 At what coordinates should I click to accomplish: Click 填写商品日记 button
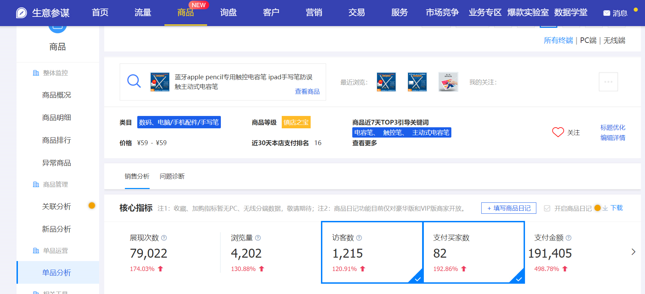[x=508, y=208]
